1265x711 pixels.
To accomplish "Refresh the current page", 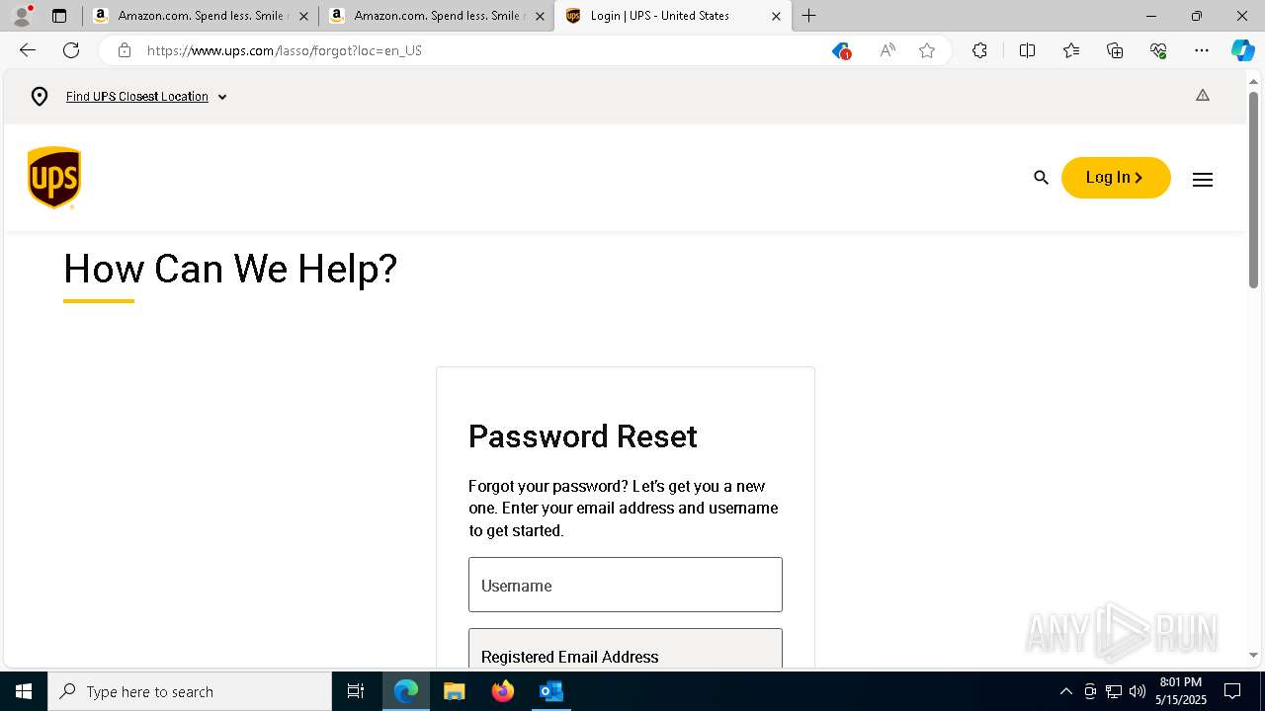I will coord(71,50).
